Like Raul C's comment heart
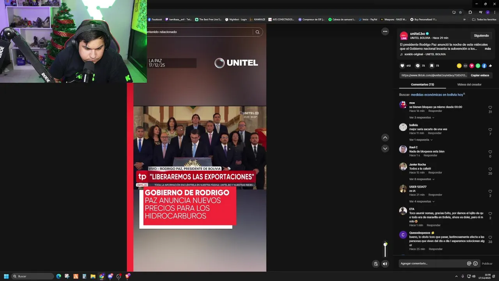 point(490,152)
